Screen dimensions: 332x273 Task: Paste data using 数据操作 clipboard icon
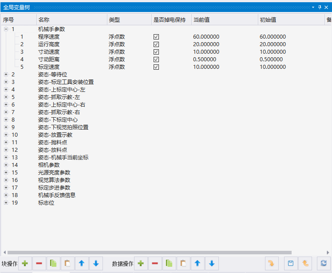coord(183,264)
